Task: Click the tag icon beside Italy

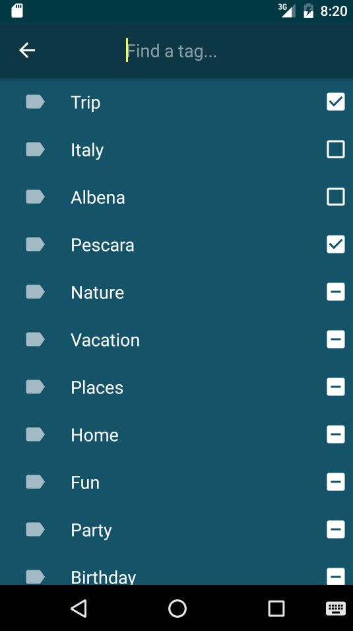Action: [x=35, y=149]
